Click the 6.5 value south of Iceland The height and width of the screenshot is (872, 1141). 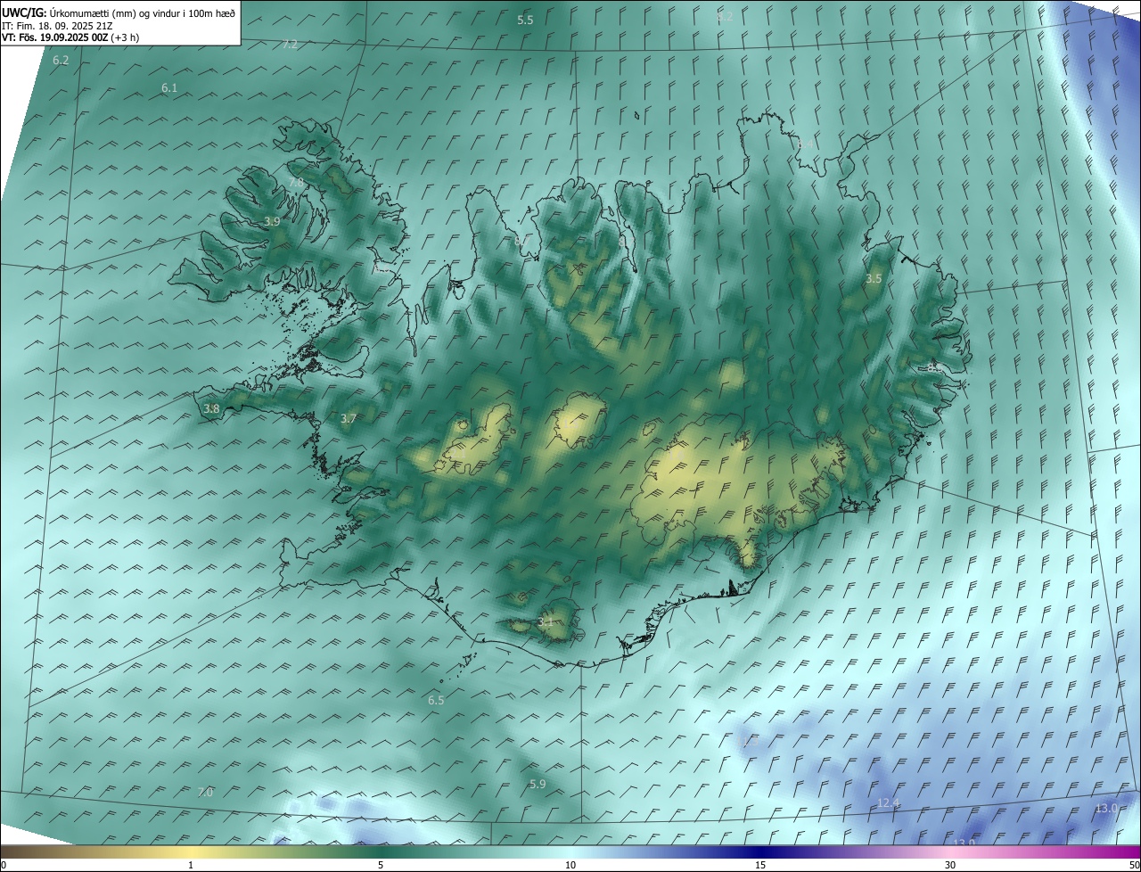tap(436, 701)
